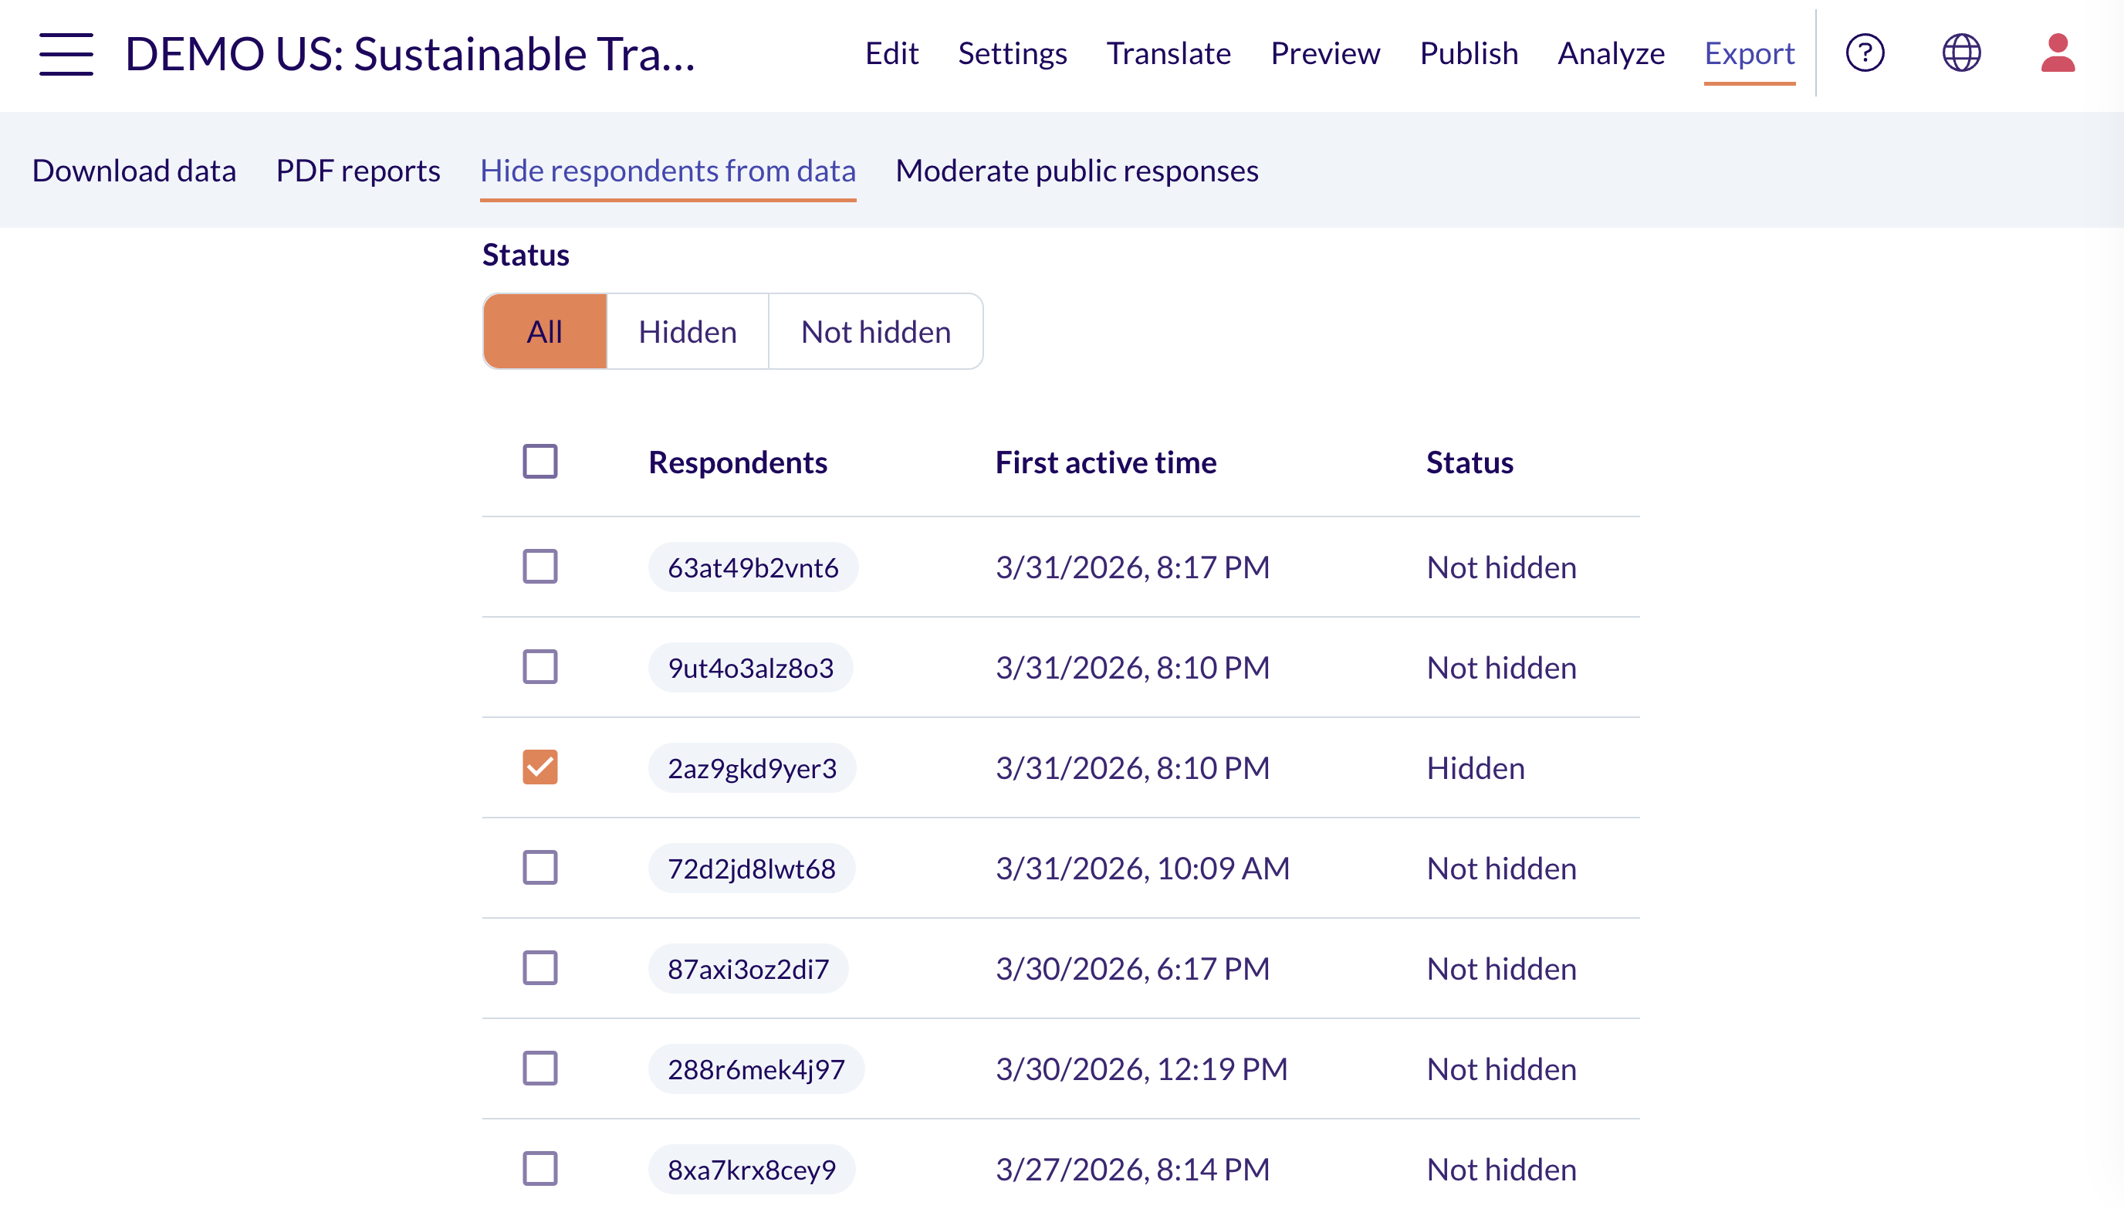The image size is (2124, 1209).
Task: Toggle the select-all respondents checkbox
Action: click(540, 462)
